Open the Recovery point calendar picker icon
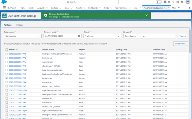192x119 pixels. (x=79, y=36)
